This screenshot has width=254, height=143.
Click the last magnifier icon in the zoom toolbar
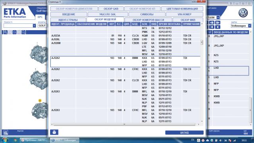pyautogui.click(x=23, y=32)
